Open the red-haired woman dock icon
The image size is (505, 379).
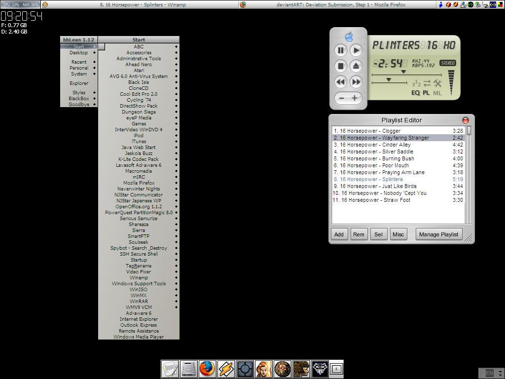tap(264, 369)
